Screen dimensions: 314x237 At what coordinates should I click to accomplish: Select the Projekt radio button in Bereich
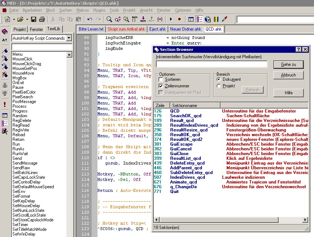tap(219, 86)
